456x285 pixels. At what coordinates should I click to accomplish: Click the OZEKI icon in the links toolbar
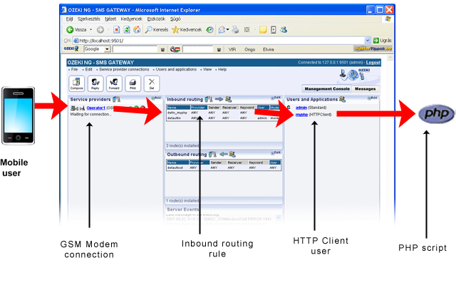pos(71,49)
